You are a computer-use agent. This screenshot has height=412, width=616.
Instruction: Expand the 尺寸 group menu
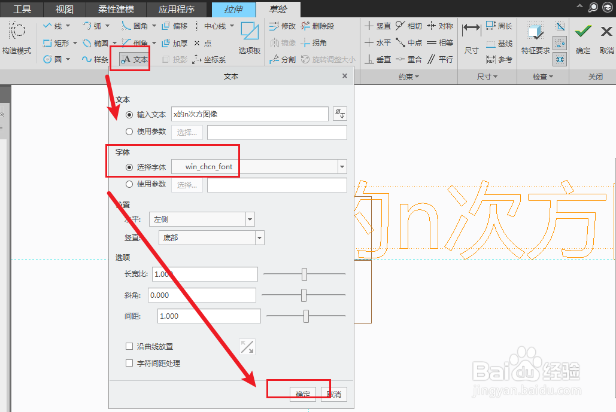coord(487,77)
